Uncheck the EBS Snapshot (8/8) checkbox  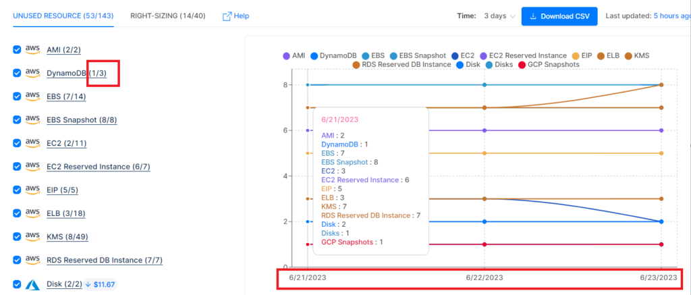(x=17, y=120)
